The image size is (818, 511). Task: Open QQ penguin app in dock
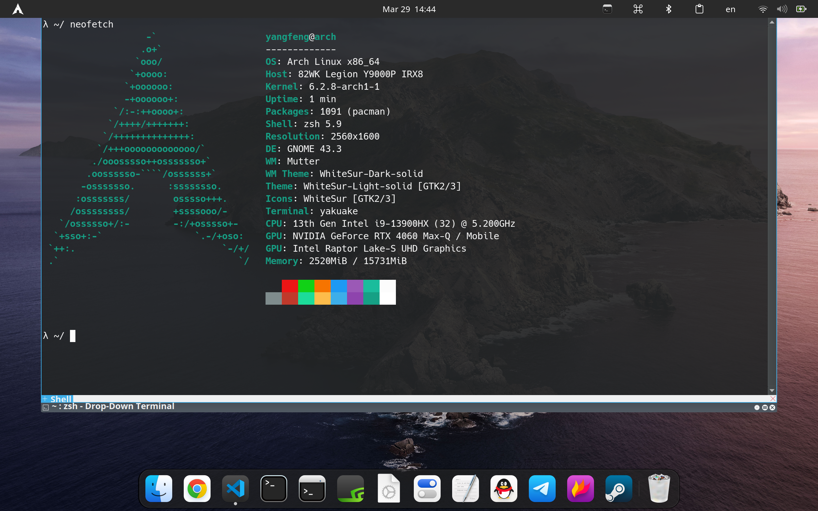(x=504, y=488)
